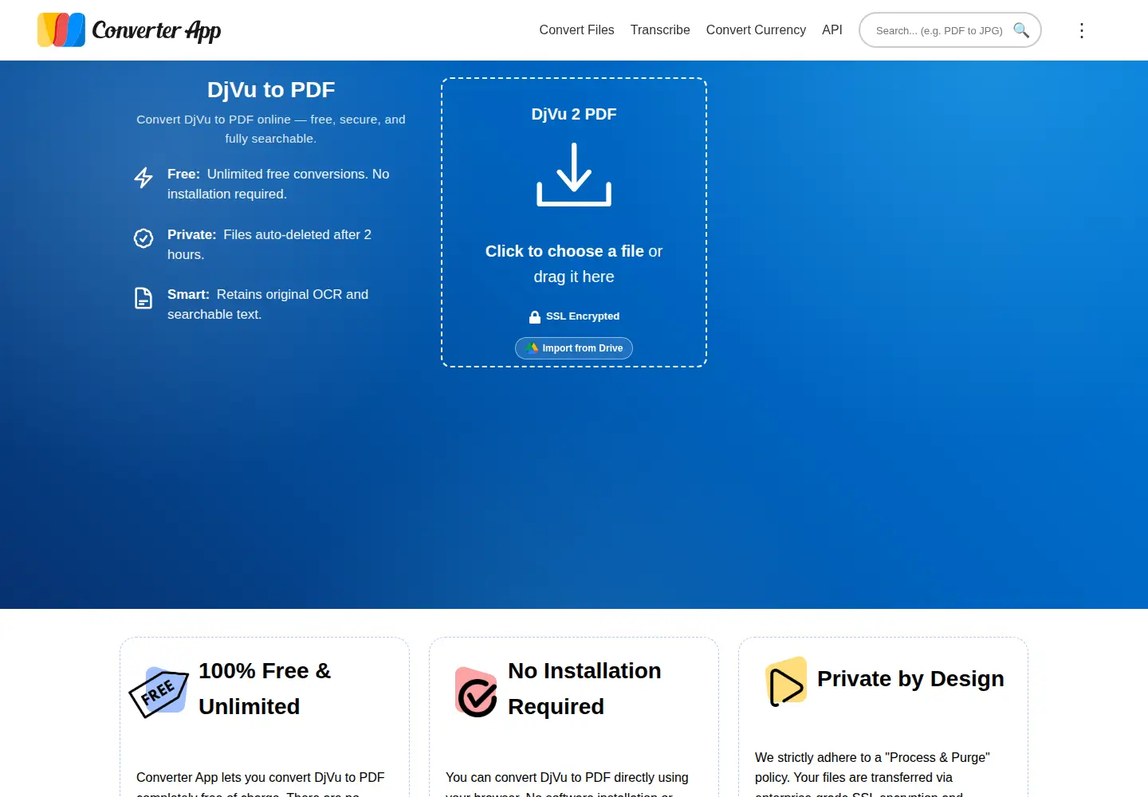Click the 'No Installation Required' heading
The image size is (1148, 797).
(x=584, y=689)
